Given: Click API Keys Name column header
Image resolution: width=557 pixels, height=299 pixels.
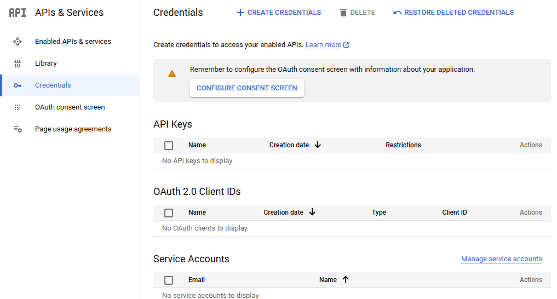Looking at the screenshot, I should coord(197,145).
